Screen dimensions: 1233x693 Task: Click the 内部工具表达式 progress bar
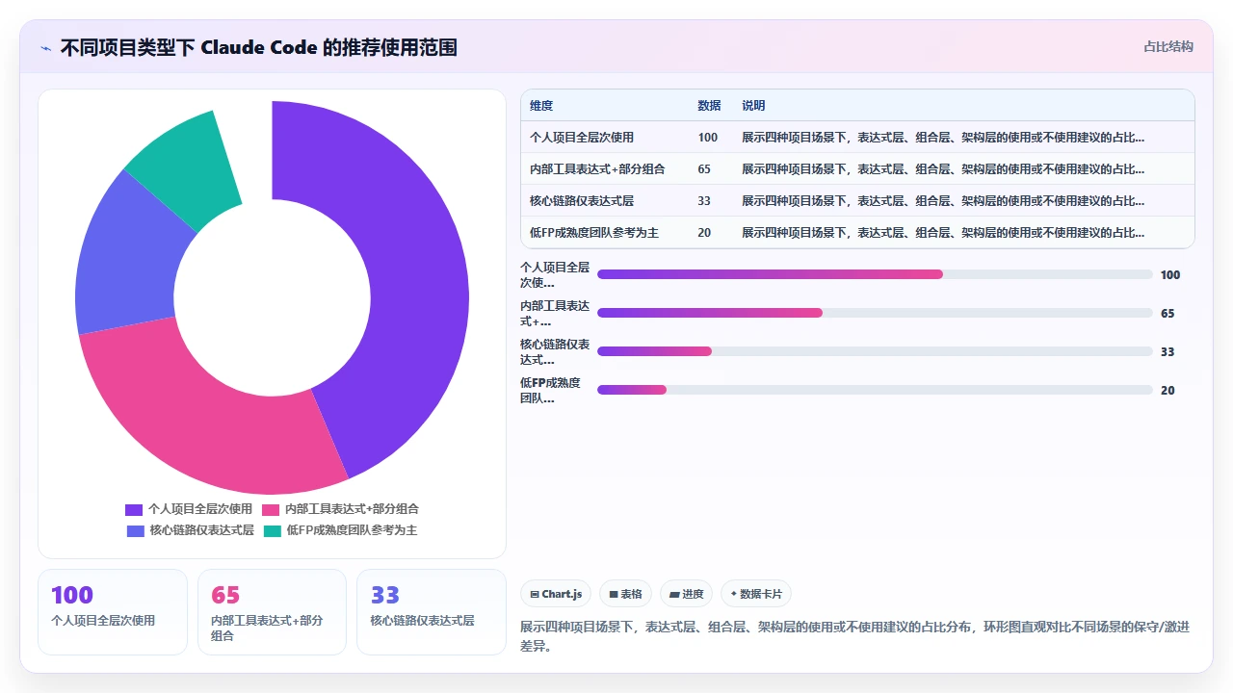(875, 313)
